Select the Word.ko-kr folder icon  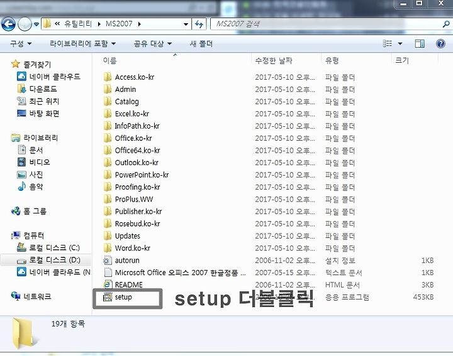(x=108, y=248)
